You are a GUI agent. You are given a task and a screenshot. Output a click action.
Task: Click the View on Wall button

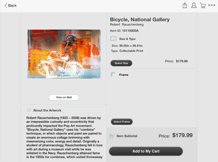64,97
